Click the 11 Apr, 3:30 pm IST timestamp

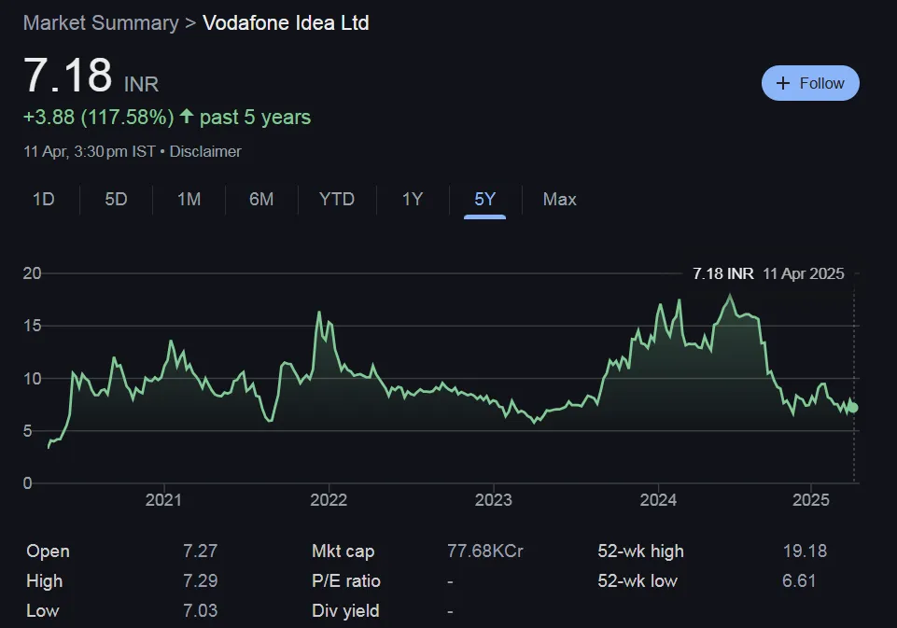90,151
